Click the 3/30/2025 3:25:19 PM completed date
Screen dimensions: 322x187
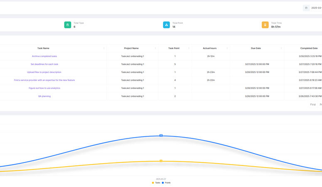click(x=310, y=56)
